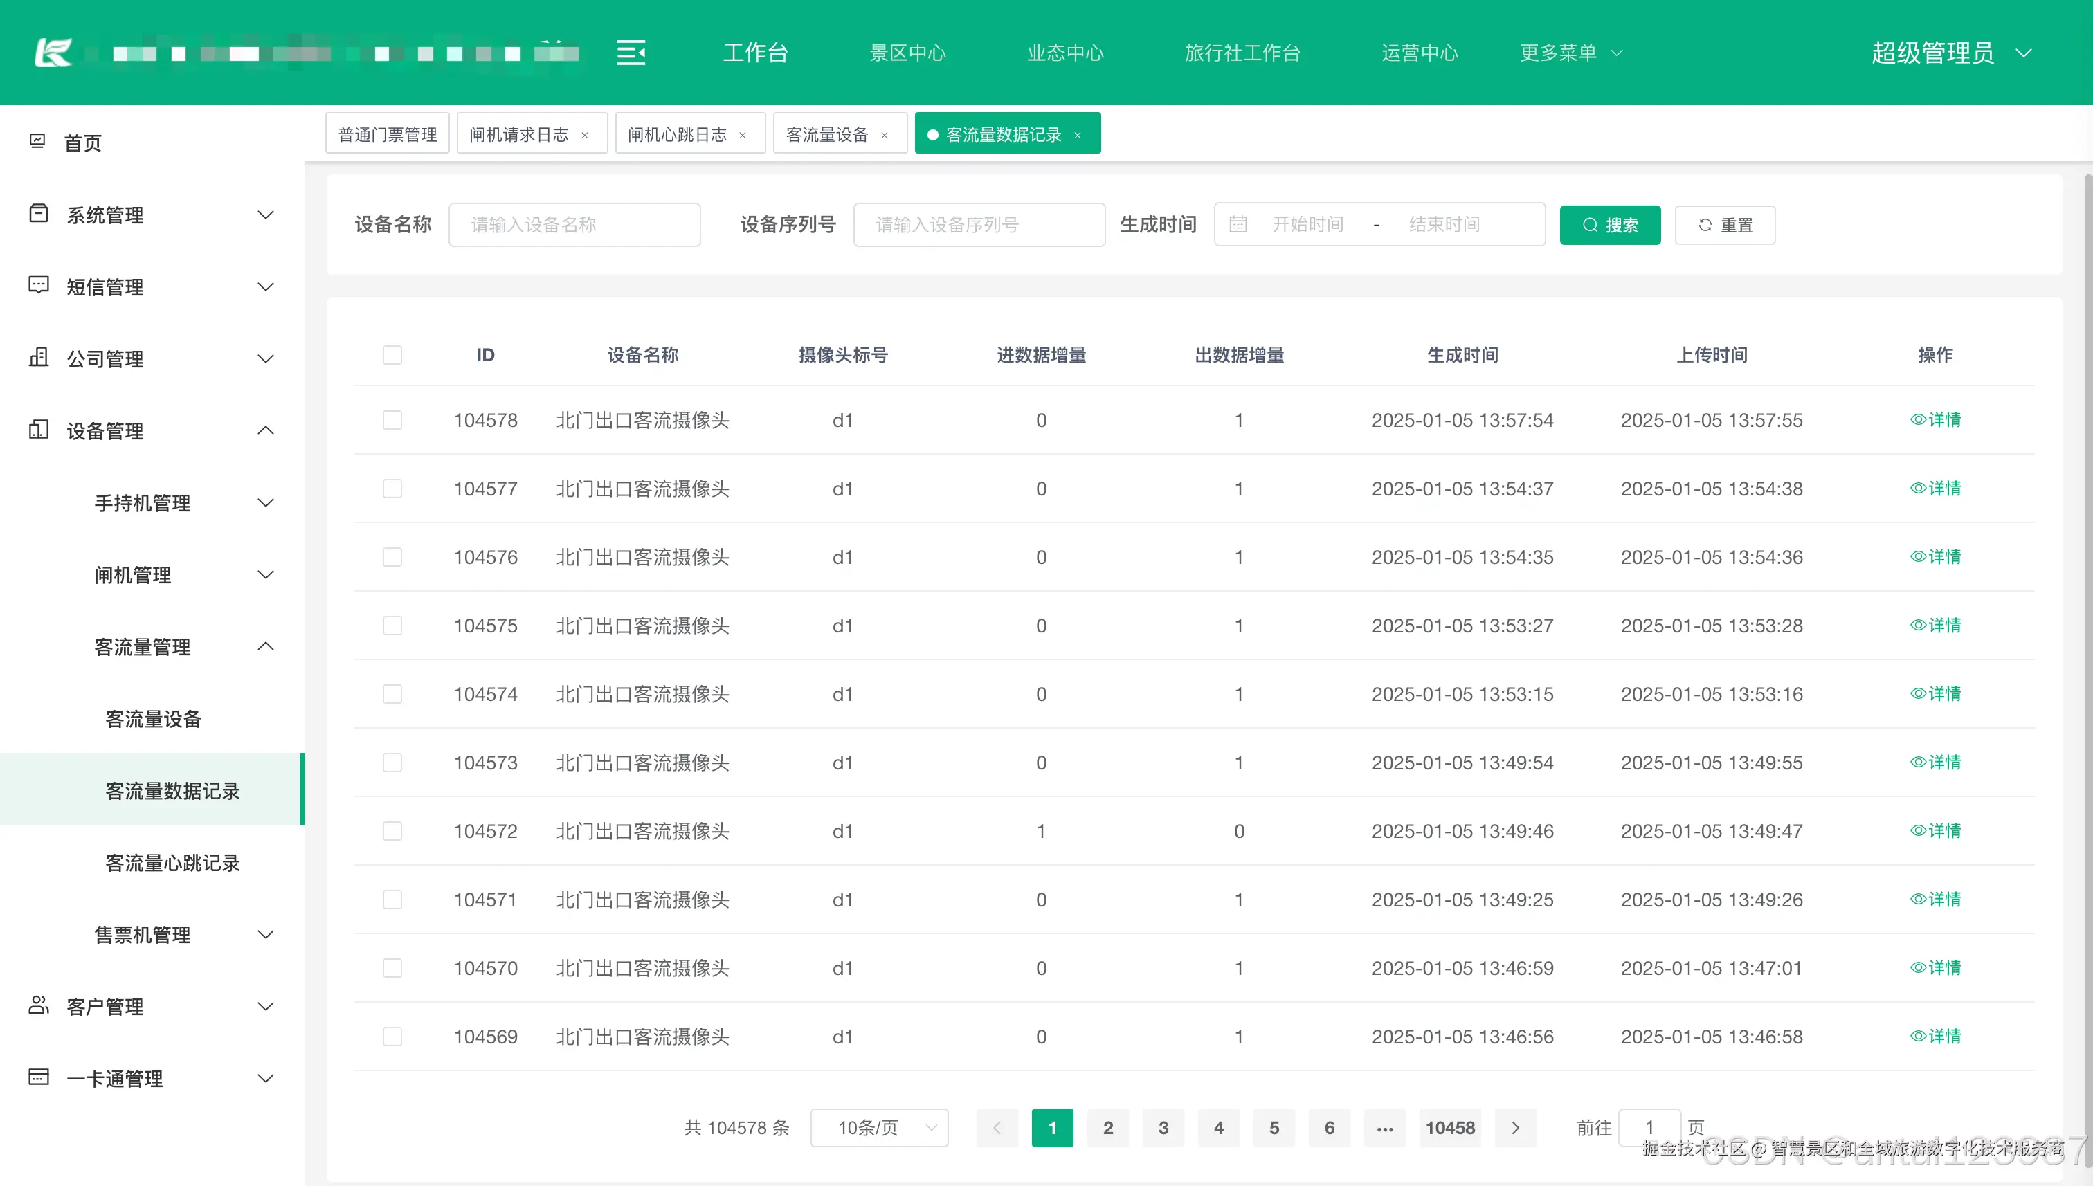The width and height of the screenshot is (2093, 1186).
Task: Click the calendar icon in date range
Action: [x=1238, y=224]
